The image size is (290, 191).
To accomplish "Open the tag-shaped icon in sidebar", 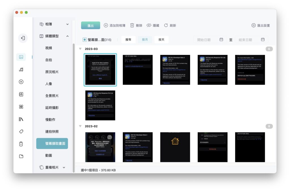I will [x=21, y=131].
